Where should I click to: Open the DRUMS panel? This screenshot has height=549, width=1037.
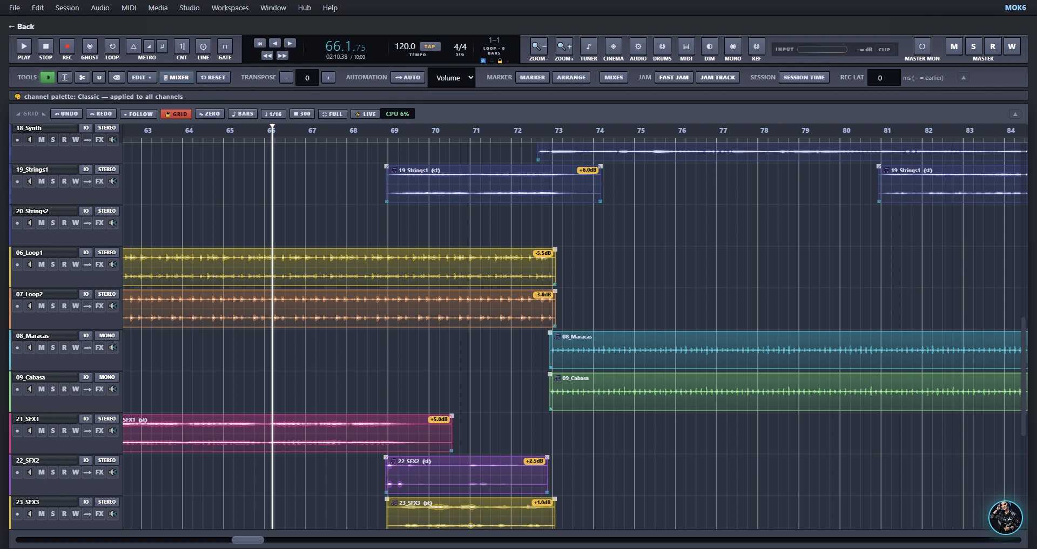click(662, 46)
